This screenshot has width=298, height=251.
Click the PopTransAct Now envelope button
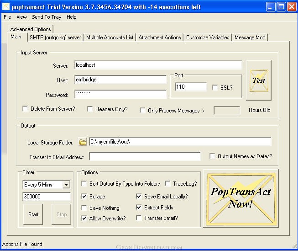[x=241, y=198]
